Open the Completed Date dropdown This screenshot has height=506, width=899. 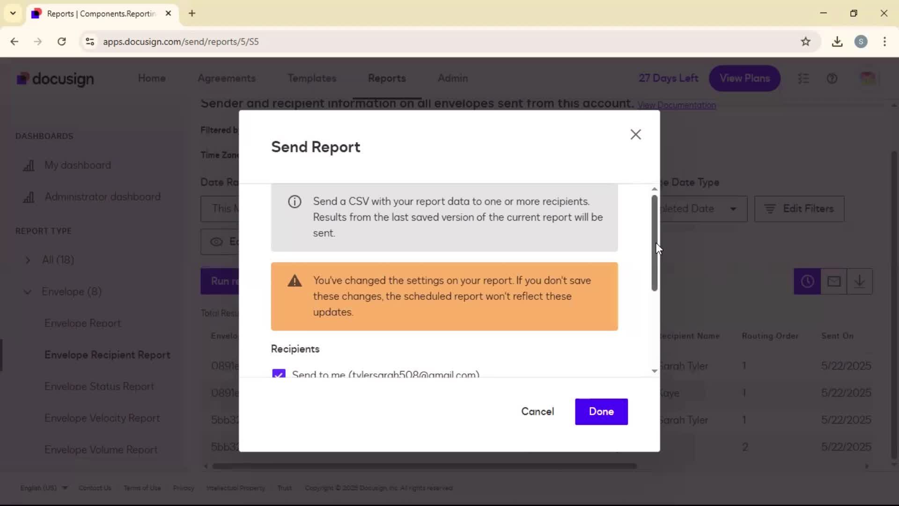(704, 209)
